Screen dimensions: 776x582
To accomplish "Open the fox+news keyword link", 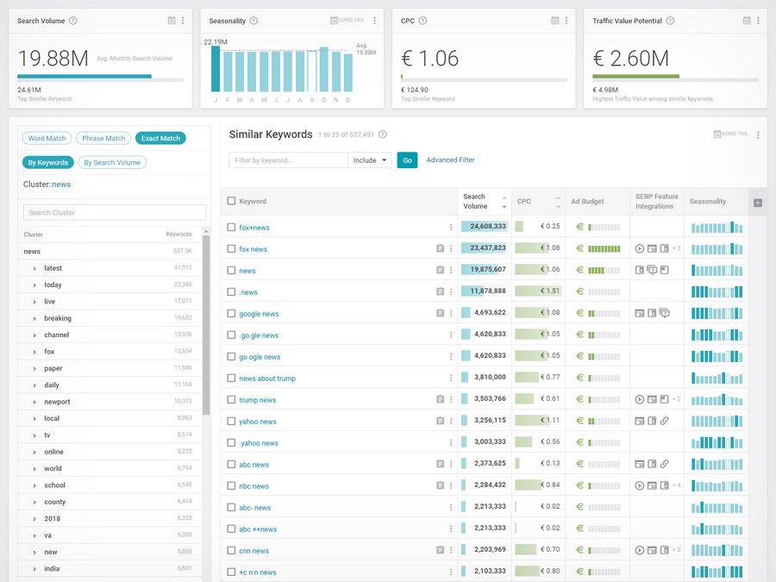I will (254, 228).
